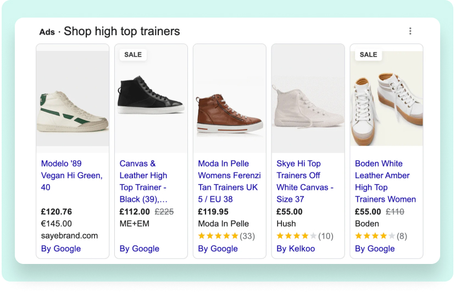
Task: Open the three-dot ads options menu
Action: coord(410,31)
